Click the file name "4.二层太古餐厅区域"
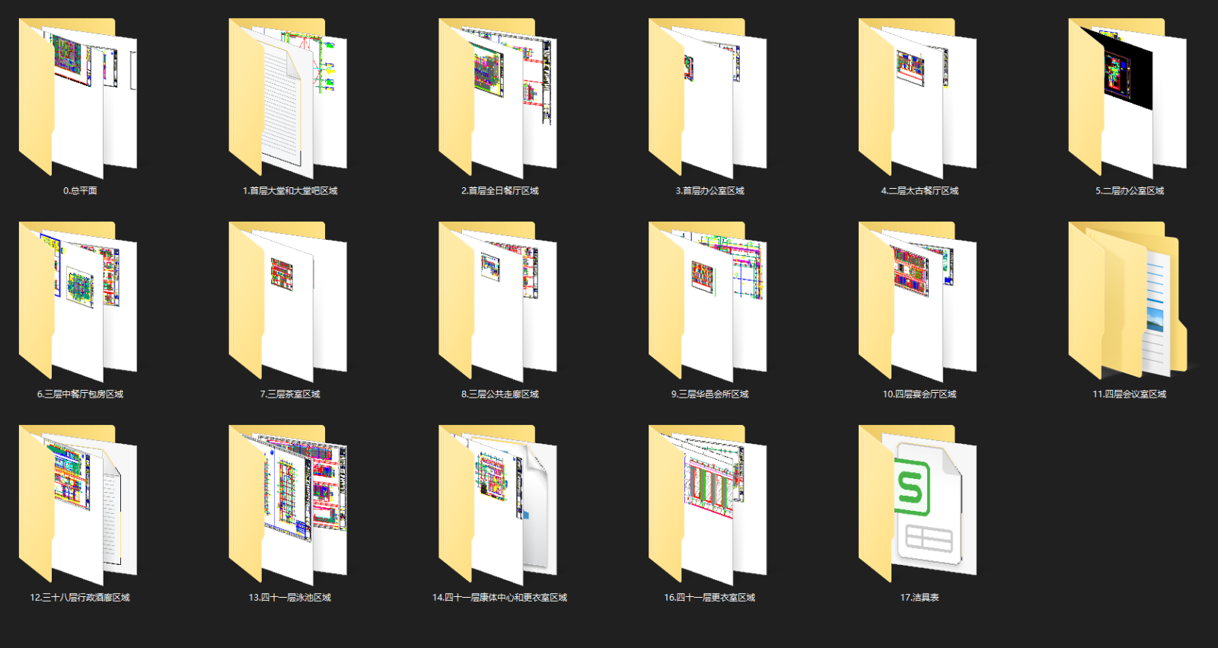The height and width of the screenshot is (648, 1218). tap(920, 191)
